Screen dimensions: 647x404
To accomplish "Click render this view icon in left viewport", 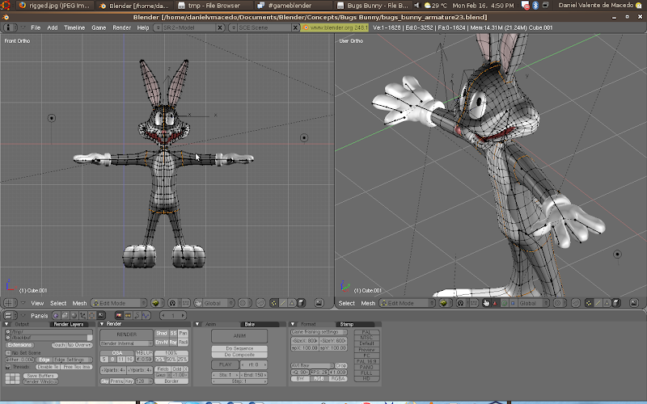I will [319, 304].
